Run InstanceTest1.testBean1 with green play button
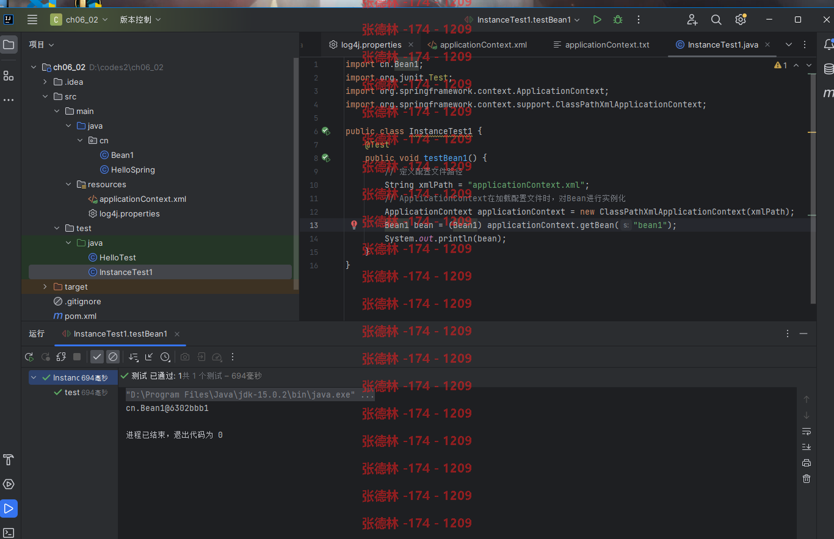 tap(597, 20)
